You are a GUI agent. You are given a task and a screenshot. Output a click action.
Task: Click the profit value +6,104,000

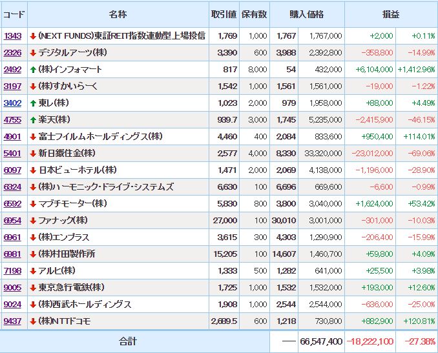374,70
